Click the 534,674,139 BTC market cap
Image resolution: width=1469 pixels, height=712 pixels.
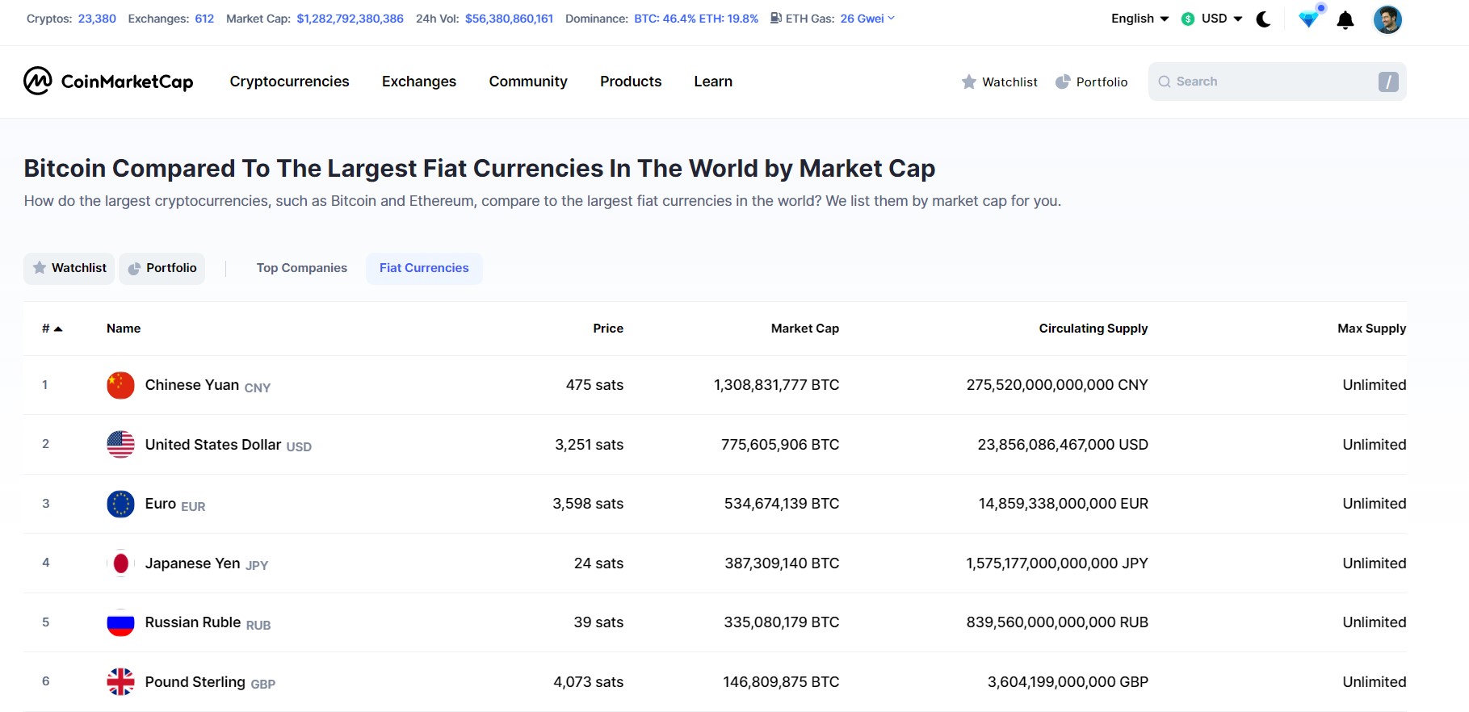782,504
